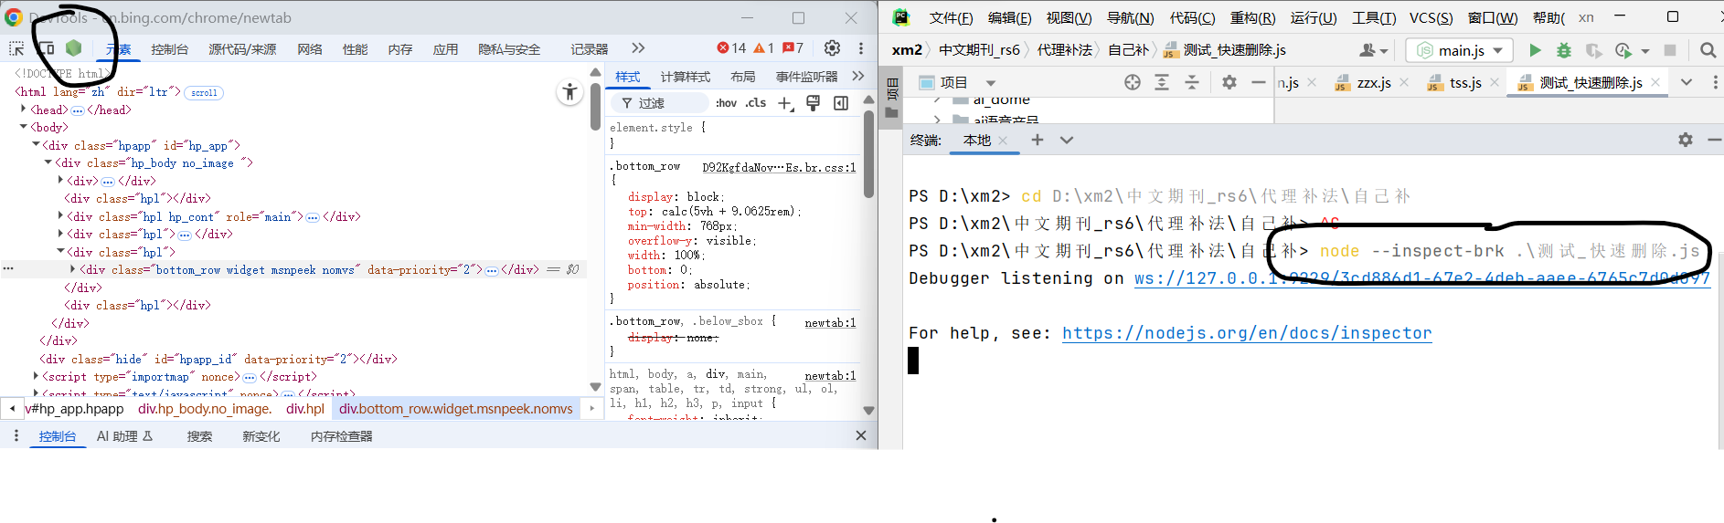Open DevTools settings gear
The height and width of the screenshot is (523, 1724).
tap(832, 48)
